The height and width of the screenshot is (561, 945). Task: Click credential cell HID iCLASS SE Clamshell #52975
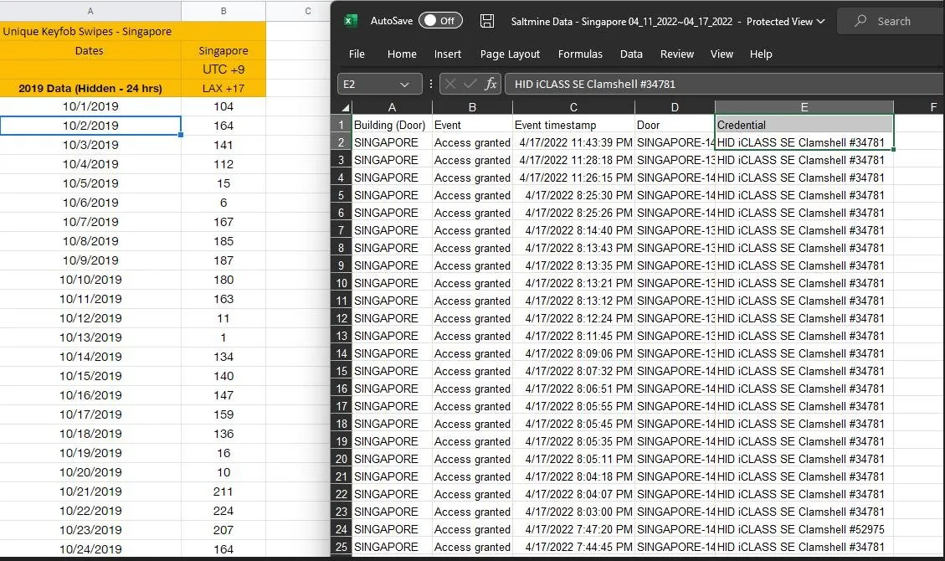pyautogui.click(x=804, y=529)
